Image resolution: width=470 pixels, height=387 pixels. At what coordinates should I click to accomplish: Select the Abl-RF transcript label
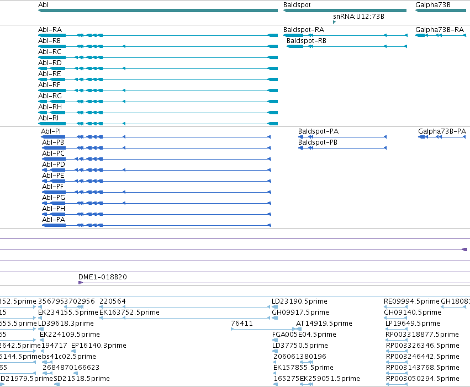[x=49, y=85]
